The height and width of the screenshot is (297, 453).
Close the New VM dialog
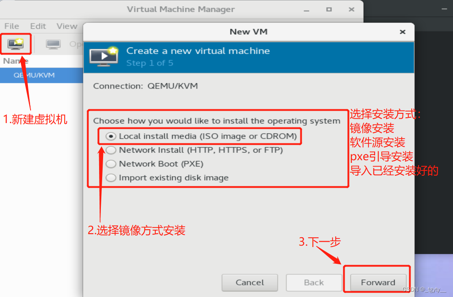[x=403, y=32]
